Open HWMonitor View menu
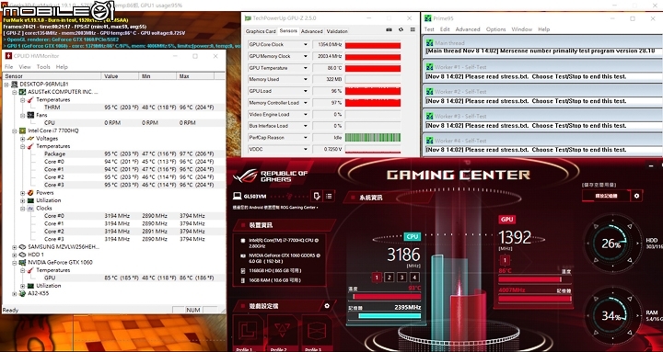Viewport: 663px width, 352px height. pyautogui.click(x=25, y=67)
